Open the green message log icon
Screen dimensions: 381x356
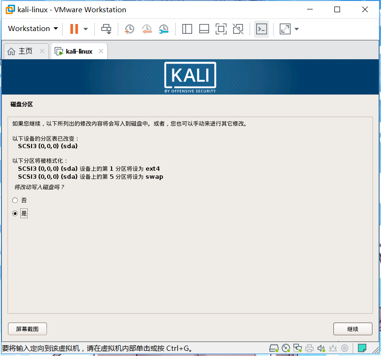(x=362, y=348)
